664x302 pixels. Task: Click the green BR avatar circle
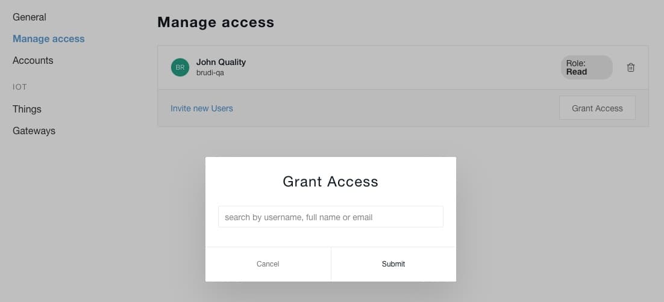coord(180,67)
